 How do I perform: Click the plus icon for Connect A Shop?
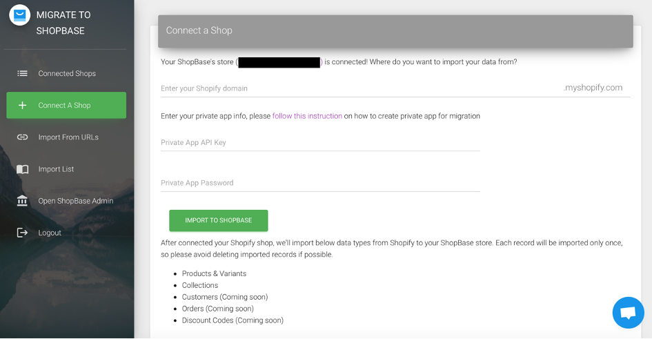[23, 105]
